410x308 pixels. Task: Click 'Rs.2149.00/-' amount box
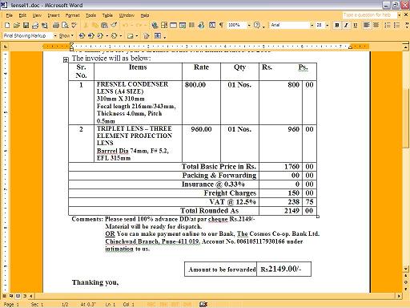[284, 269]
